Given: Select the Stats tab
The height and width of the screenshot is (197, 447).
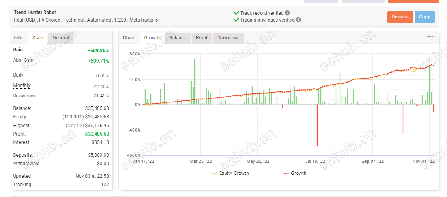Looking at the screenshot, I should coord(38,38).
